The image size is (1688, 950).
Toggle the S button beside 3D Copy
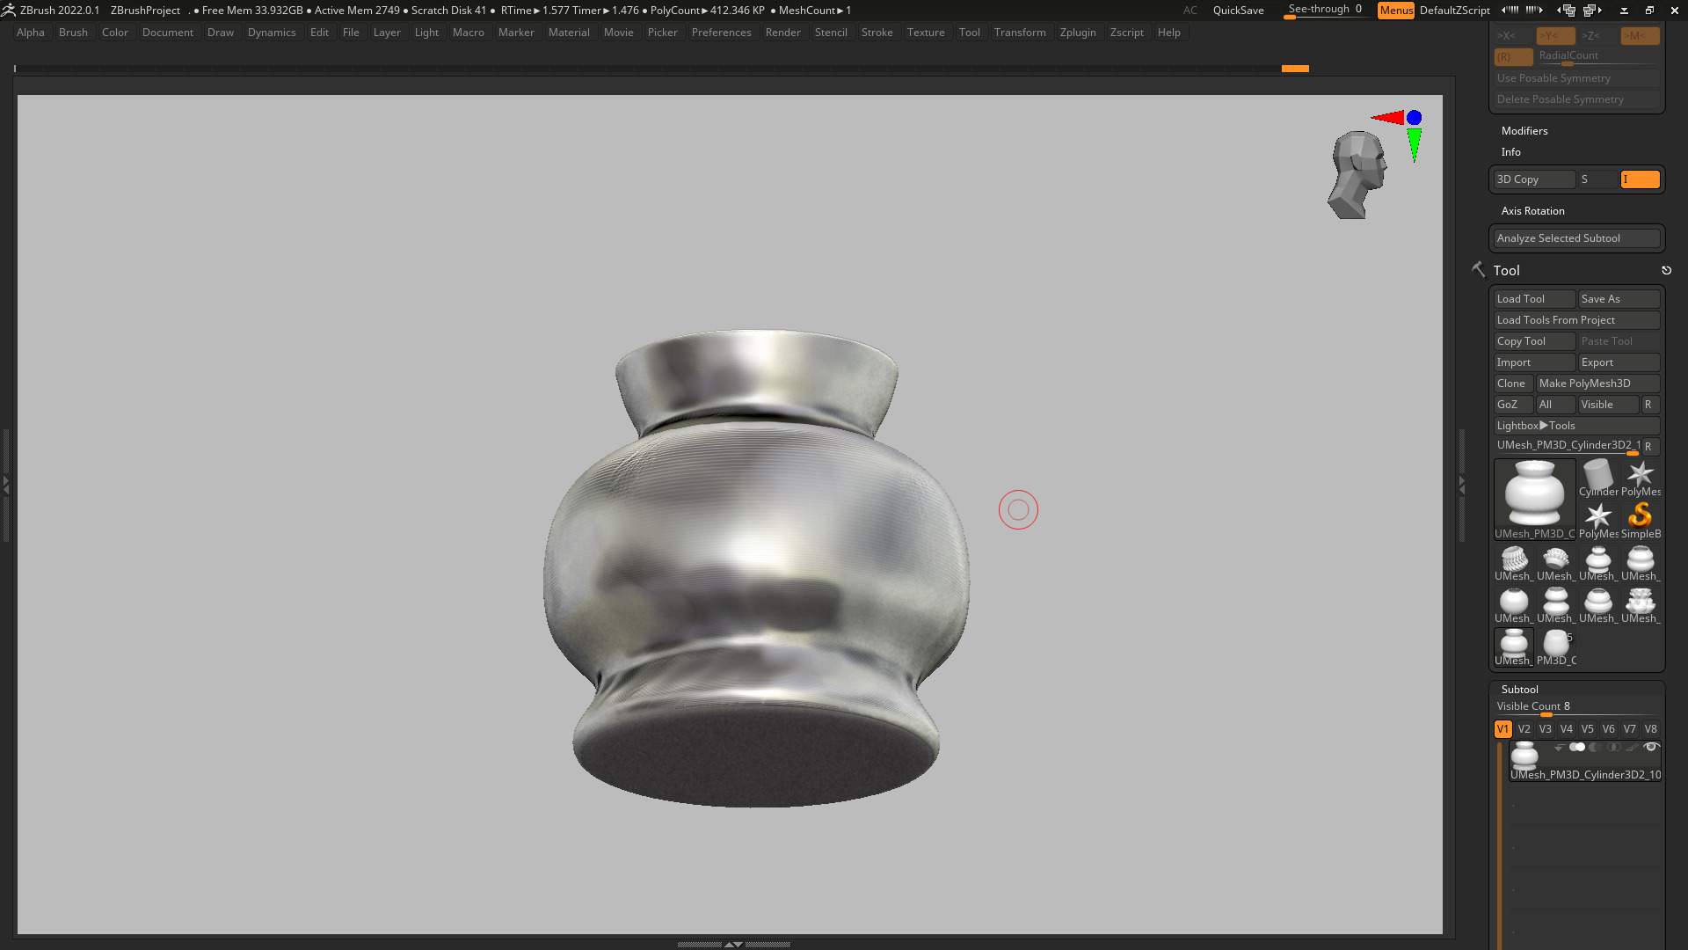coord(1598,179)
